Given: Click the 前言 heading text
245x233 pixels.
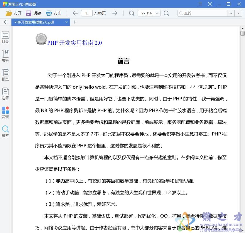Looking at the screenshot, I should pos(124,61).
